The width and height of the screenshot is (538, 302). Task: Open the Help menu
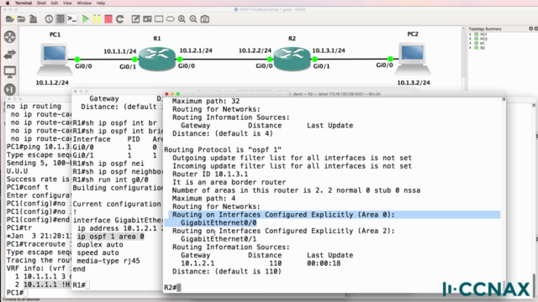pos(101,3)
